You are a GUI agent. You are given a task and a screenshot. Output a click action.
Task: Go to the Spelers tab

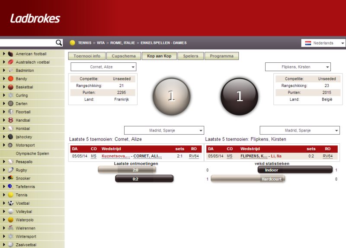click(191, 56)
